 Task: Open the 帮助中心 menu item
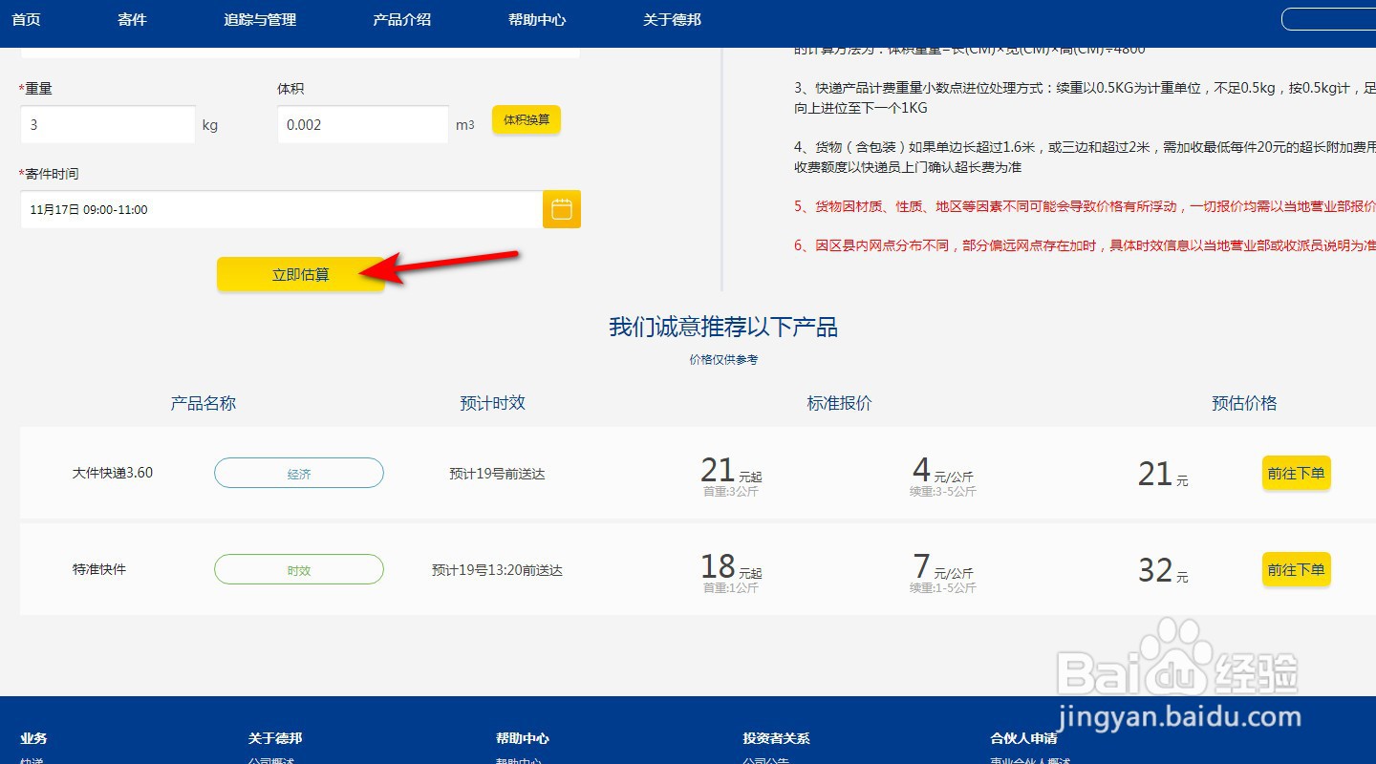[537, 18]
